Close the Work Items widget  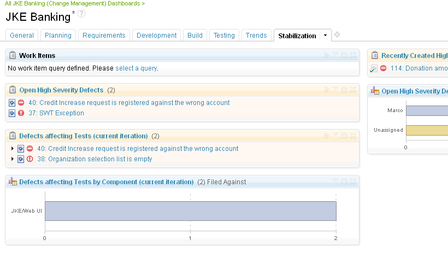point(353,55)
